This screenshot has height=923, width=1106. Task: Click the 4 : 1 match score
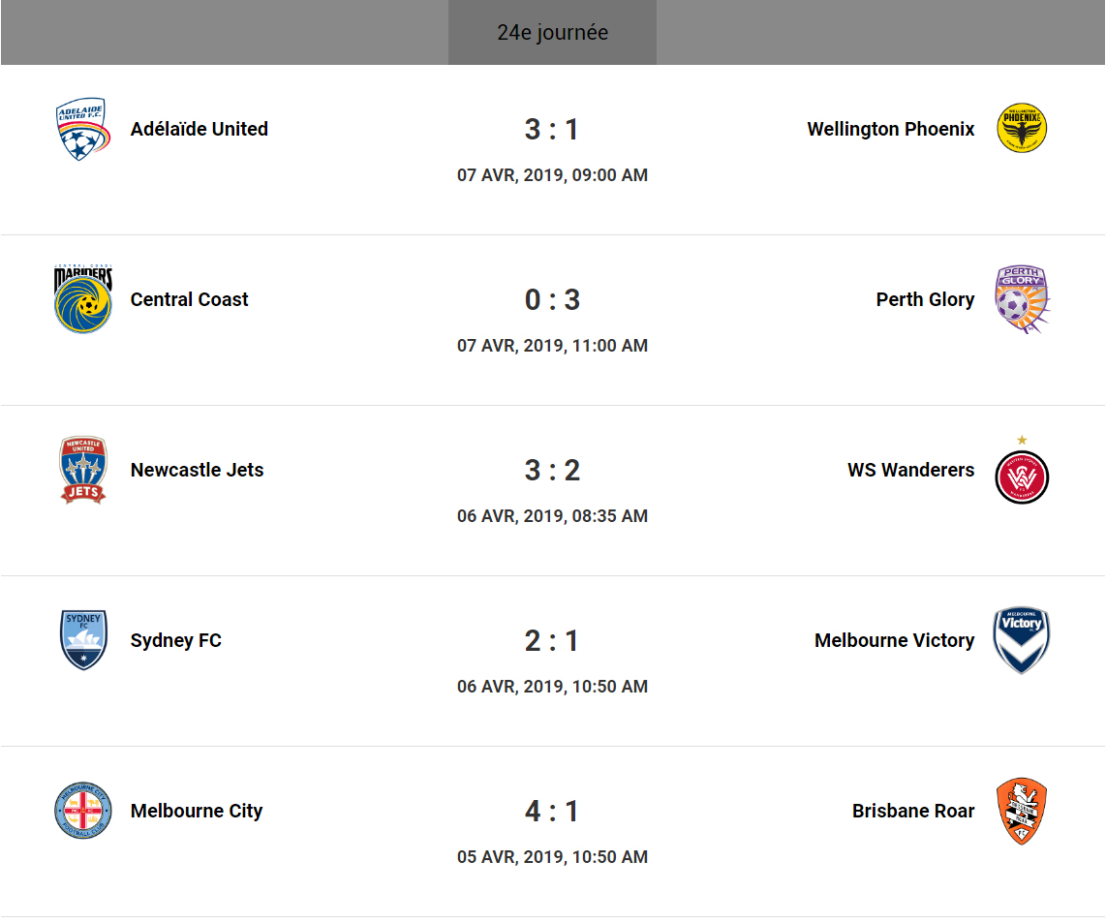point(552,811)
